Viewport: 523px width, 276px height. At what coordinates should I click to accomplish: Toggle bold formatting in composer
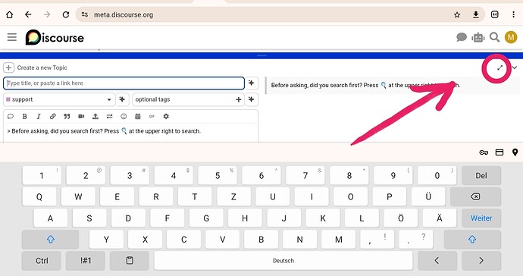pos(24,117)
